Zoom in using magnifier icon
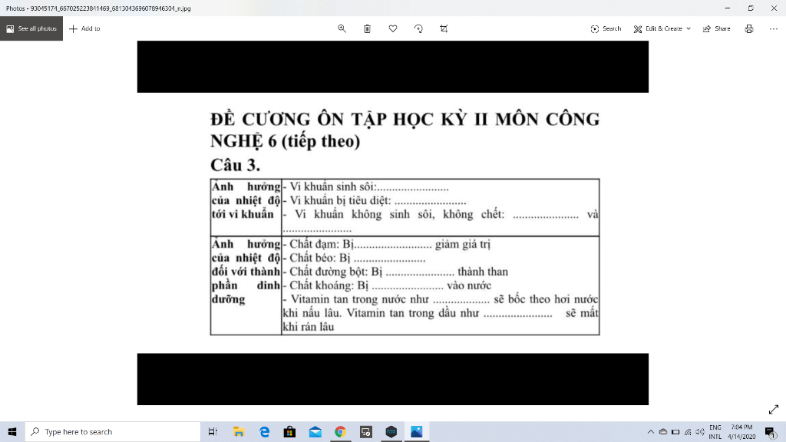 tap(342, 28)
